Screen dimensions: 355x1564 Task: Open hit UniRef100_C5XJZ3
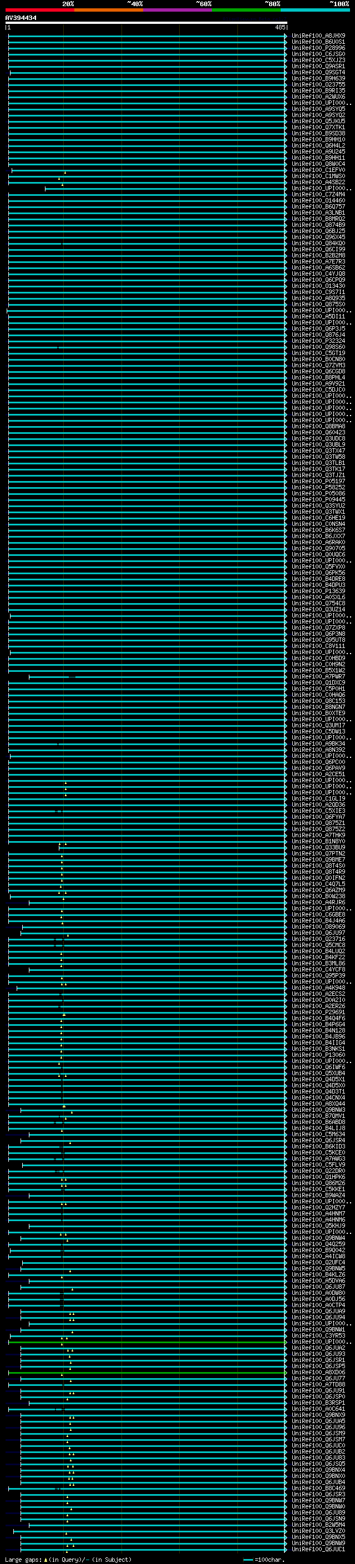coord(318,60)
